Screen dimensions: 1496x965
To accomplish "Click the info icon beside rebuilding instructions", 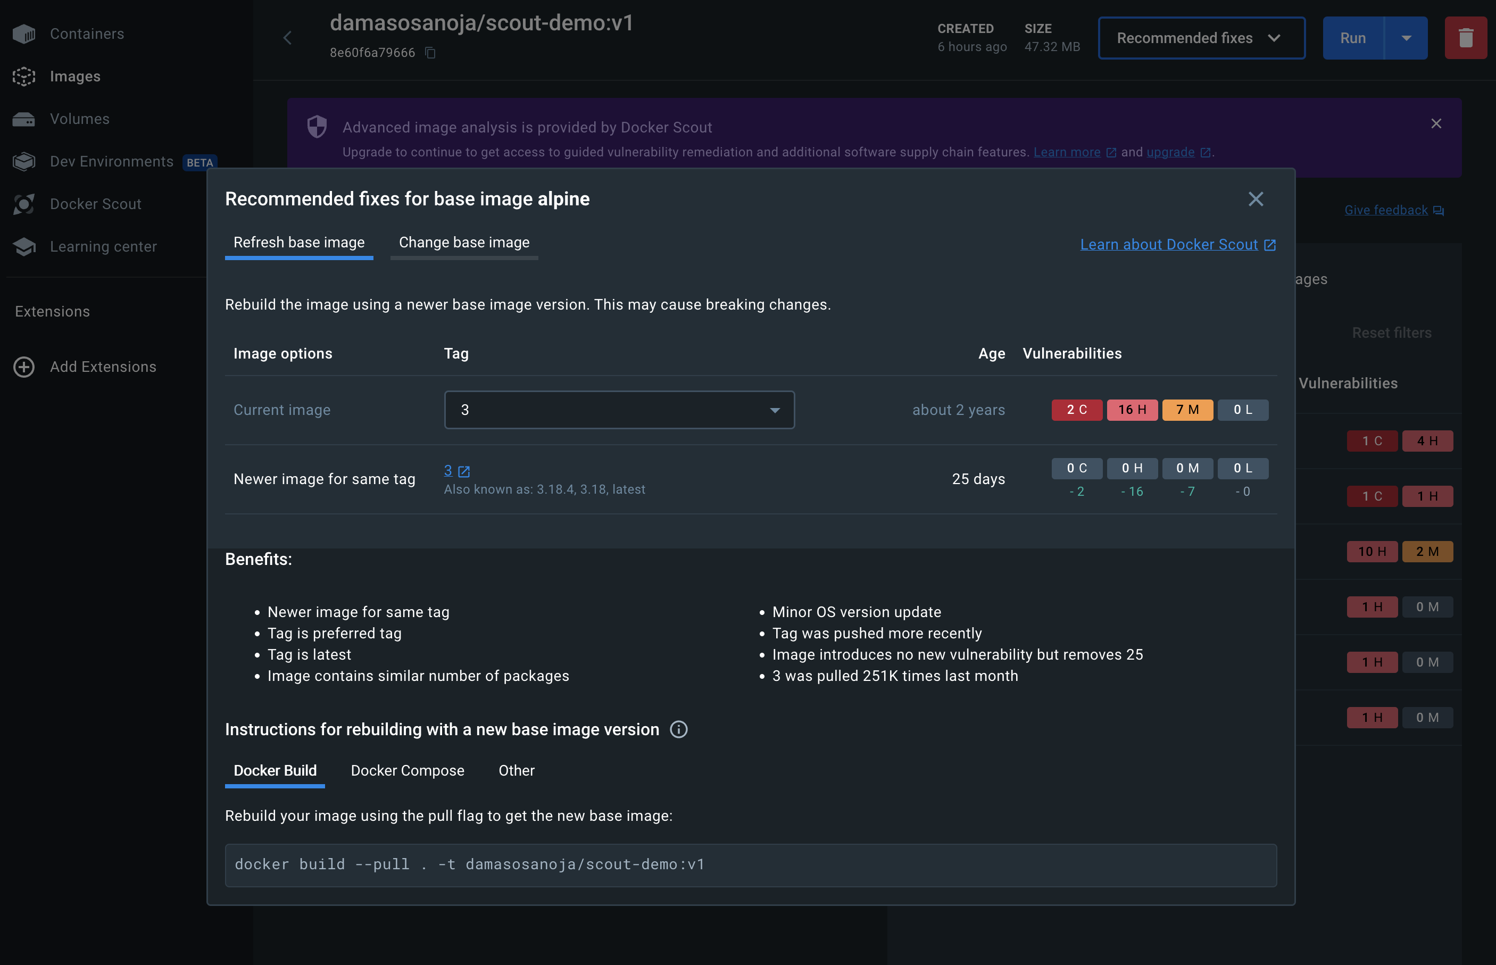I will tap(678, 729).
